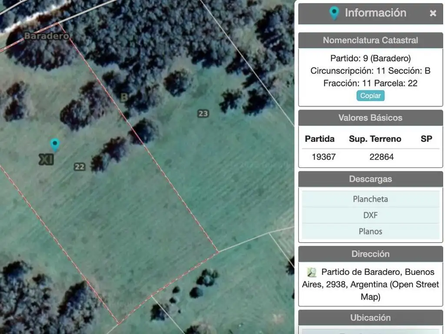The width and height of the screenshot is (445, 334).
Task: Select parcel label 23 on the map
Action: [203, 114]
